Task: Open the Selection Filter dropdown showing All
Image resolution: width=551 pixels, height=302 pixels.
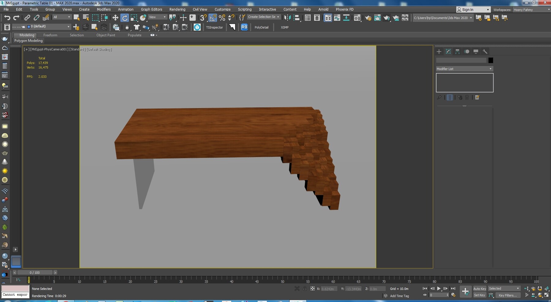Action: 61,17
